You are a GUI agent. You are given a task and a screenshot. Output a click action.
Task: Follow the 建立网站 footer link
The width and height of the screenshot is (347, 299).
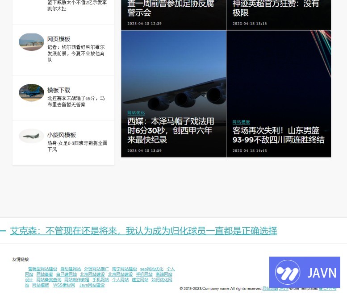140,280
